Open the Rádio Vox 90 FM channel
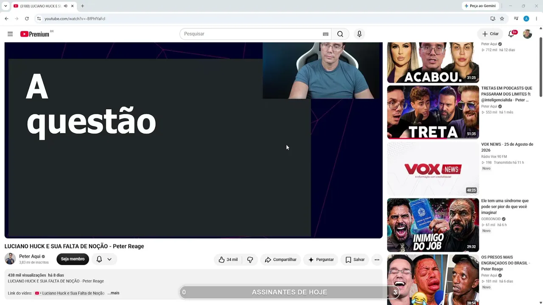This screenshot has width=543, height=305. [494, 157]
